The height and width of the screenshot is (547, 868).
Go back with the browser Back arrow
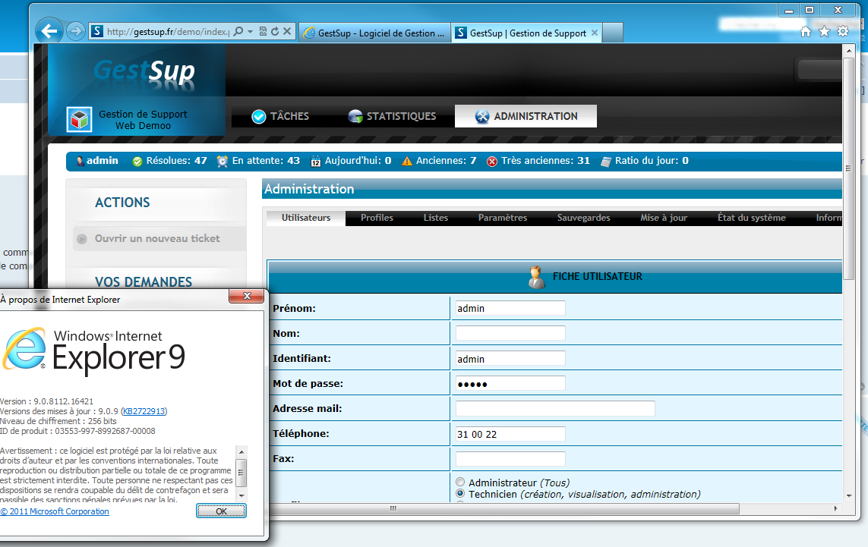click(49, 31)
